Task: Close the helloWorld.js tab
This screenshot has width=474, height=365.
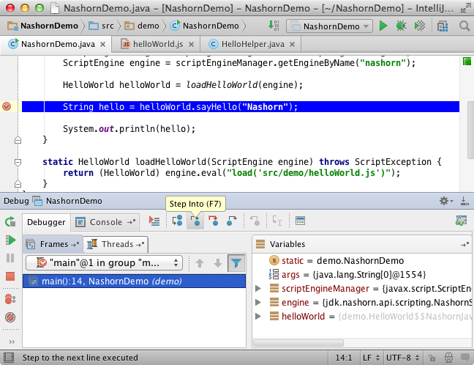Action: click(191, 45)
